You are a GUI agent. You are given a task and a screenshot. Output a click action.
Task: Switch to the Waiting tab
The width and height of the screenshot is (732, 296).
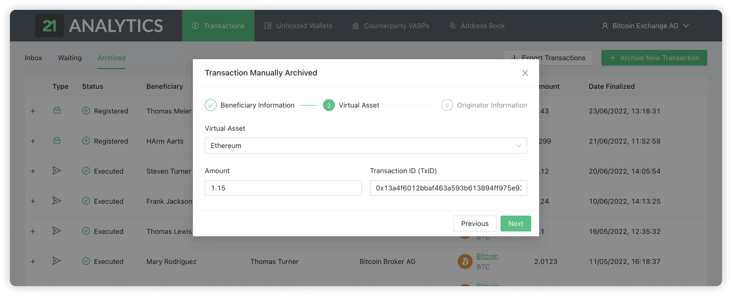[x=70, y=58]
